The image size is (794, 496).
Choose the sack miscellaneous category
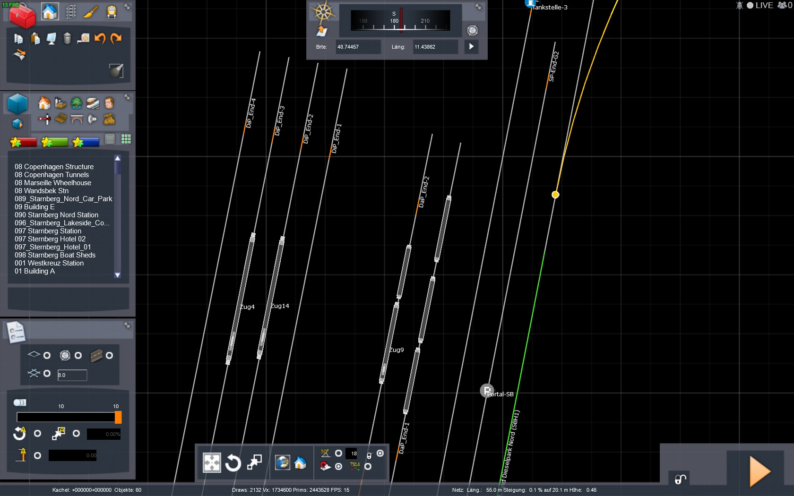pyautogui.click(x=109, y=119)
